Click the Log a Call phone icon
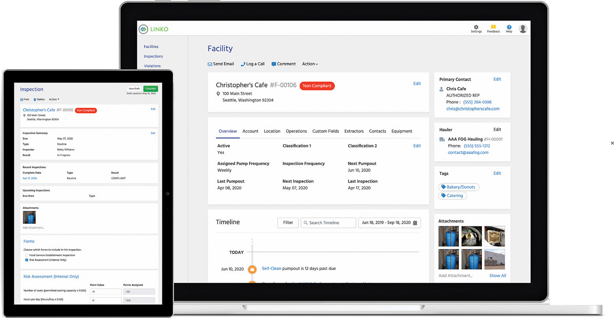The width and height of the screenshot is (614, 318). (243, 64)
